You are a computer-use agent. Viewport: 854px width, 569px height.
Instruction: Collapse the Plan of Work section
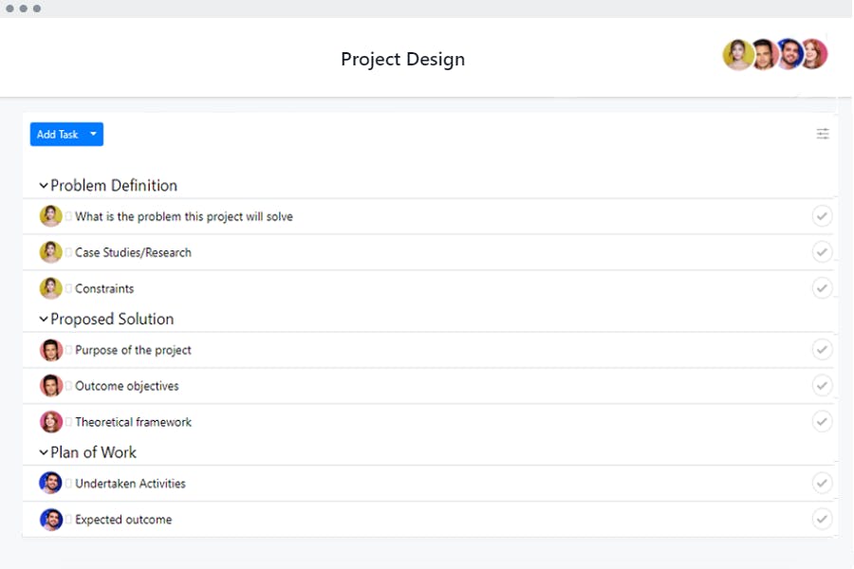(x=44, y=452)
